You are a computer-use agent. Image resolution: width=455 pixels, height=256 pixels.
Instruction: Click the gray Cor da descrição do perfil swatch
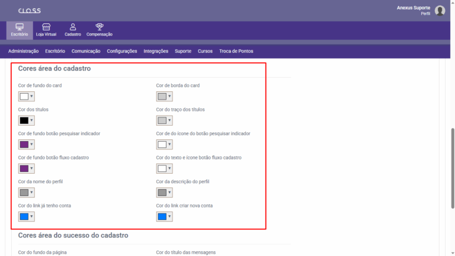[x=162, y=193]
